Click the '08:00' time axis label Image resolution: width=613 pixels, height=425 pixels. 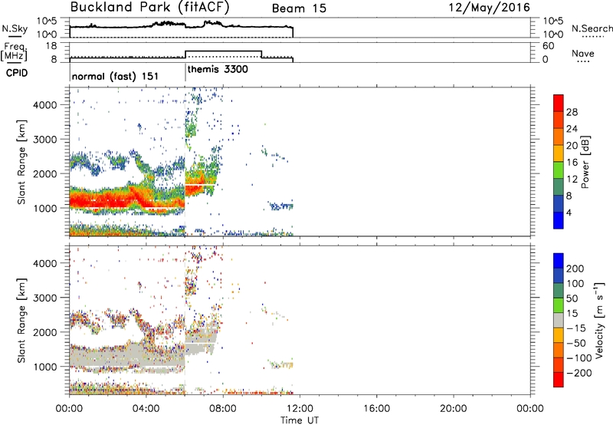click(x=223, y=409)
